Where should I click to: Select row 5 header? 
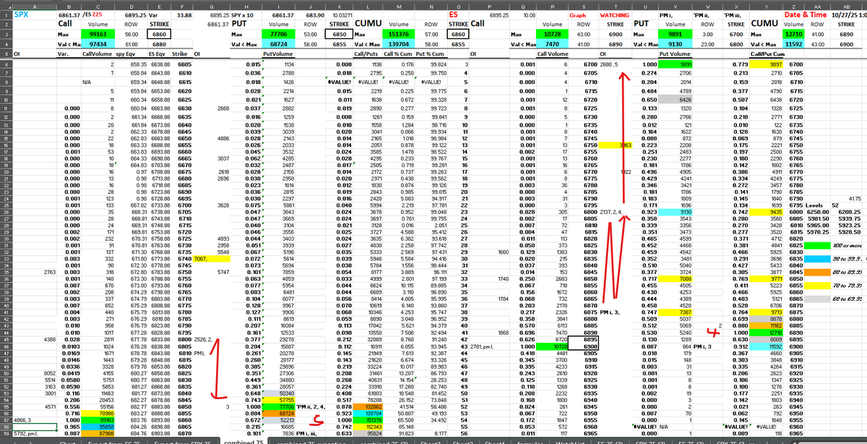tap(5, 54)
